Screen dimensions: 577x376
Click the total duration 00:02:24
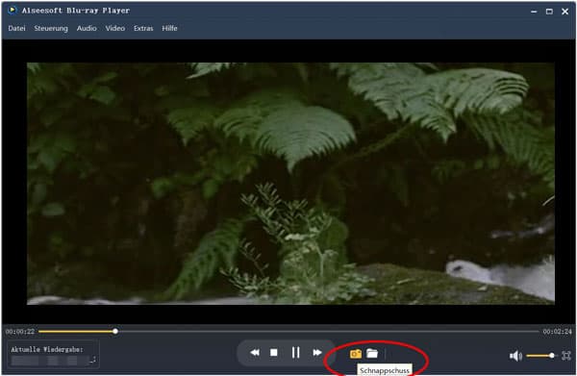(558, 332)
